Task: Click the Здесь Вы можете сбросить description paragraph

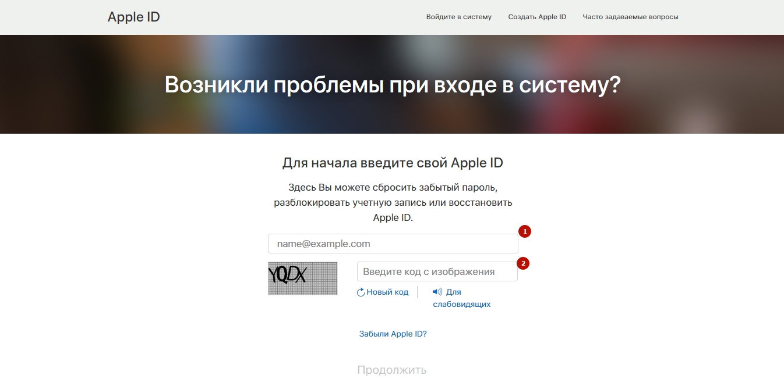Action: coord(393,203)
